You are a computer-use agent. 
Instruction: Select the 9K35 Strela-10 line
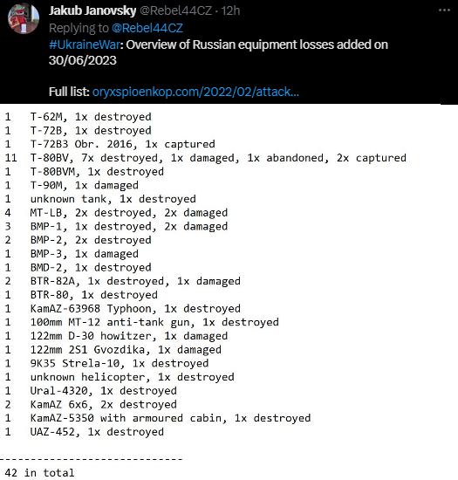pyautogui.click(x=106, y=363)
